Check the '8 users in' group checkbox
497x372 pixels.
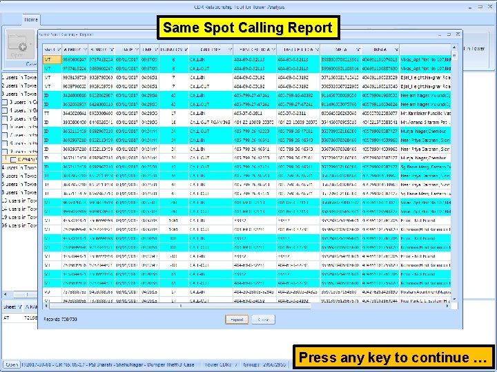(x=5, y=143)
